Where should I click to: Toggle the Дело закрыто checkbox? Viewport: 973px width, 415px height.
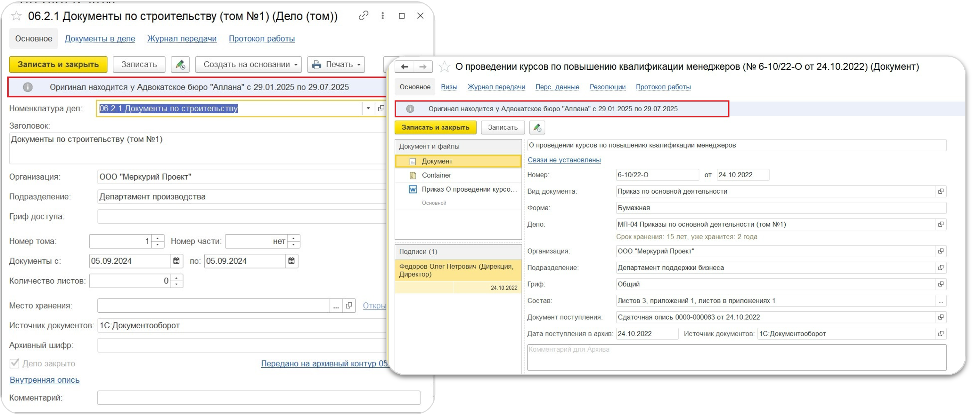pyautogui.click(x=14, y=364)
